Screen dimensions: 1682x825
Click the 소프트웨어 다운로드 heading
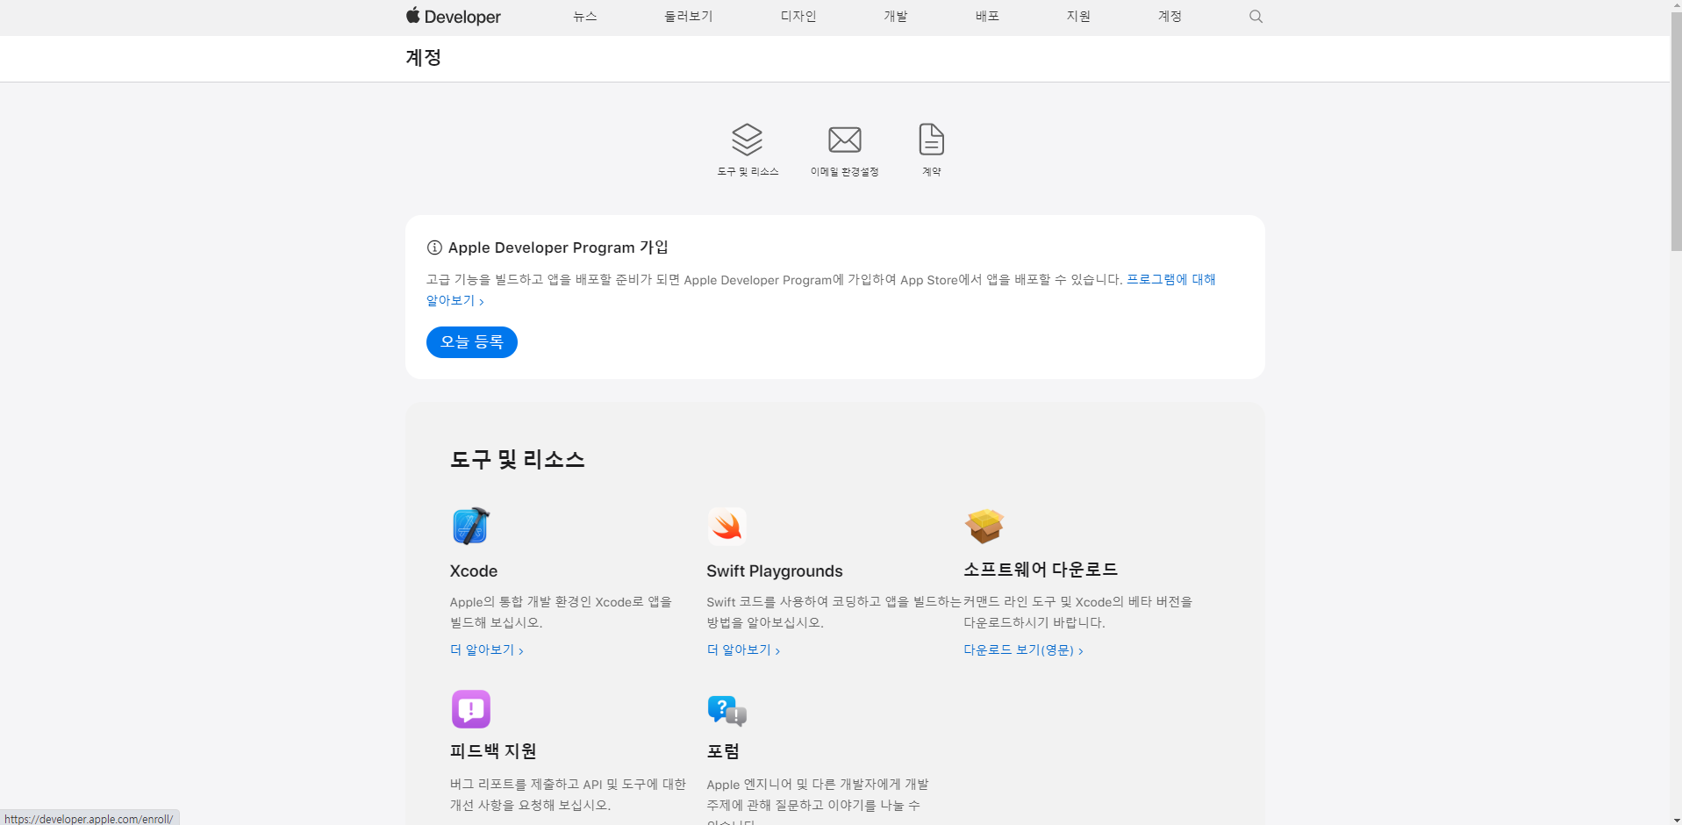[x=1041, y=570]
